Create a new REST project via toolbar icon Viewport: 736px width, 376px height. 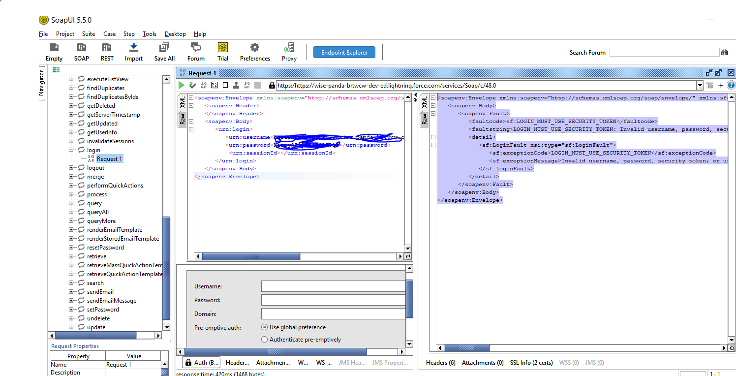point(107,51)
